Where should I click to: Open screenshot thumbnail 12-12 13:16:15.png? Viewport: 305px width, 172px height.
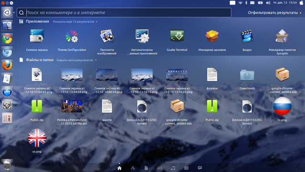pyautogui.click(x=142, y=75)
